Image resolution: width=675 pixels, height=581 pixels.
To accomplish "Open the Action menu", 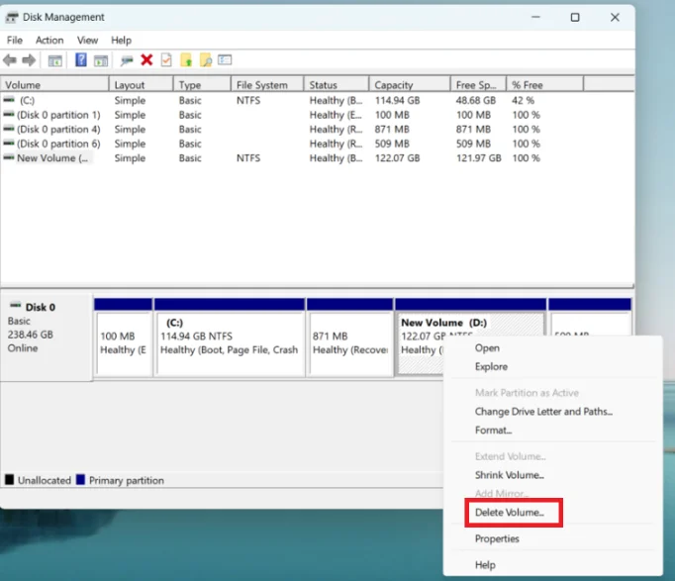I will pyautogui.click(x=49, y=40).
